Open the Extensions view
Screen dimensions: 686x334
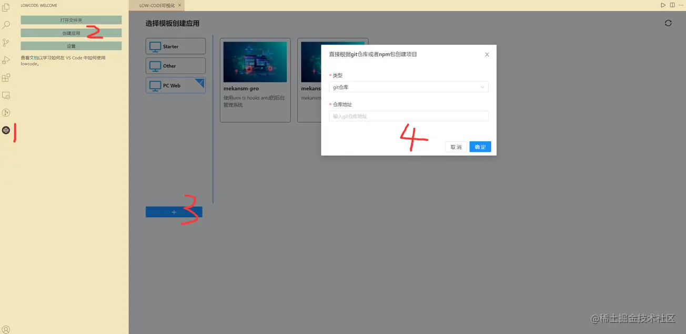click(6, 78)
